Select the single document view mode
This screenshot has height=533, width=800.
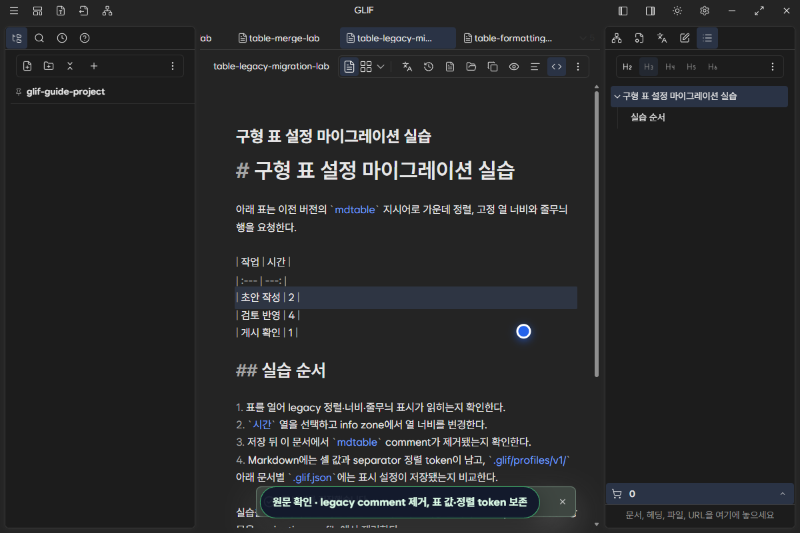coord(349,67)
